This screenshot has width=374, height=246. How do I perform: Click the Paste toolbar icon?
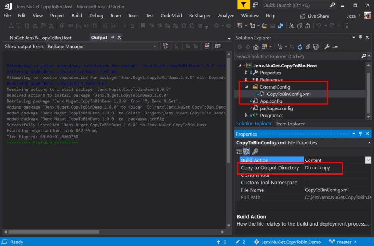pyautogui.click(x=308, y=26)
